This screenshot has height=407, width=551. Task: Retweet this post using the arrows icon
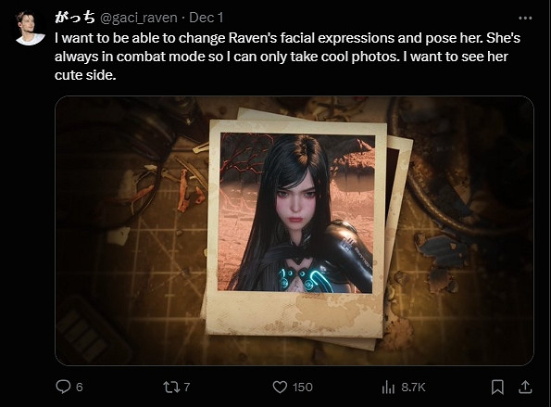click(171, 387)
